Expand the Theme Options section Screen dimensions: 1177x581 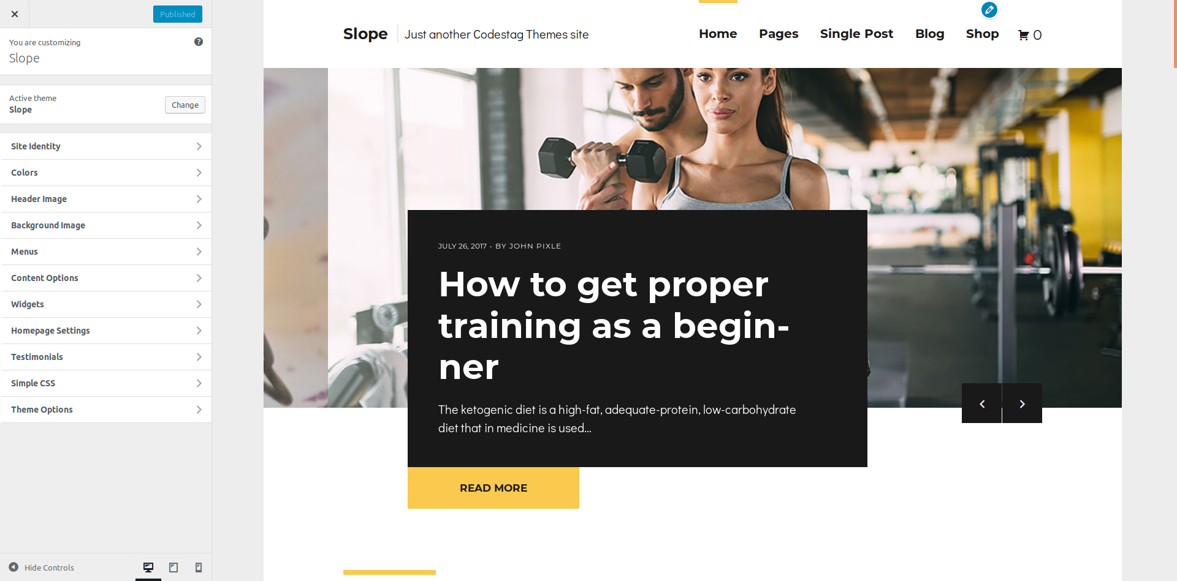click(106, 410)
